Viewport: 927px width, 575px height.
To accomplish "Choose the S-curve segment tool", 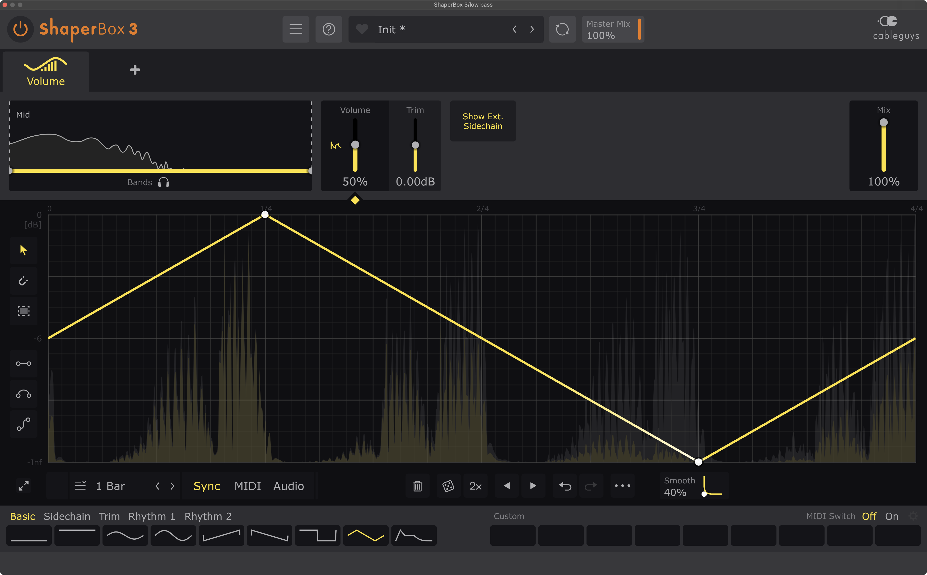I will (24, 424).
